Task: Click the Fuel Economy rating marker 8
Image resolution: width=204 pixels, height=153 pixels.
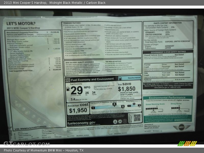Action: point(114,104)
